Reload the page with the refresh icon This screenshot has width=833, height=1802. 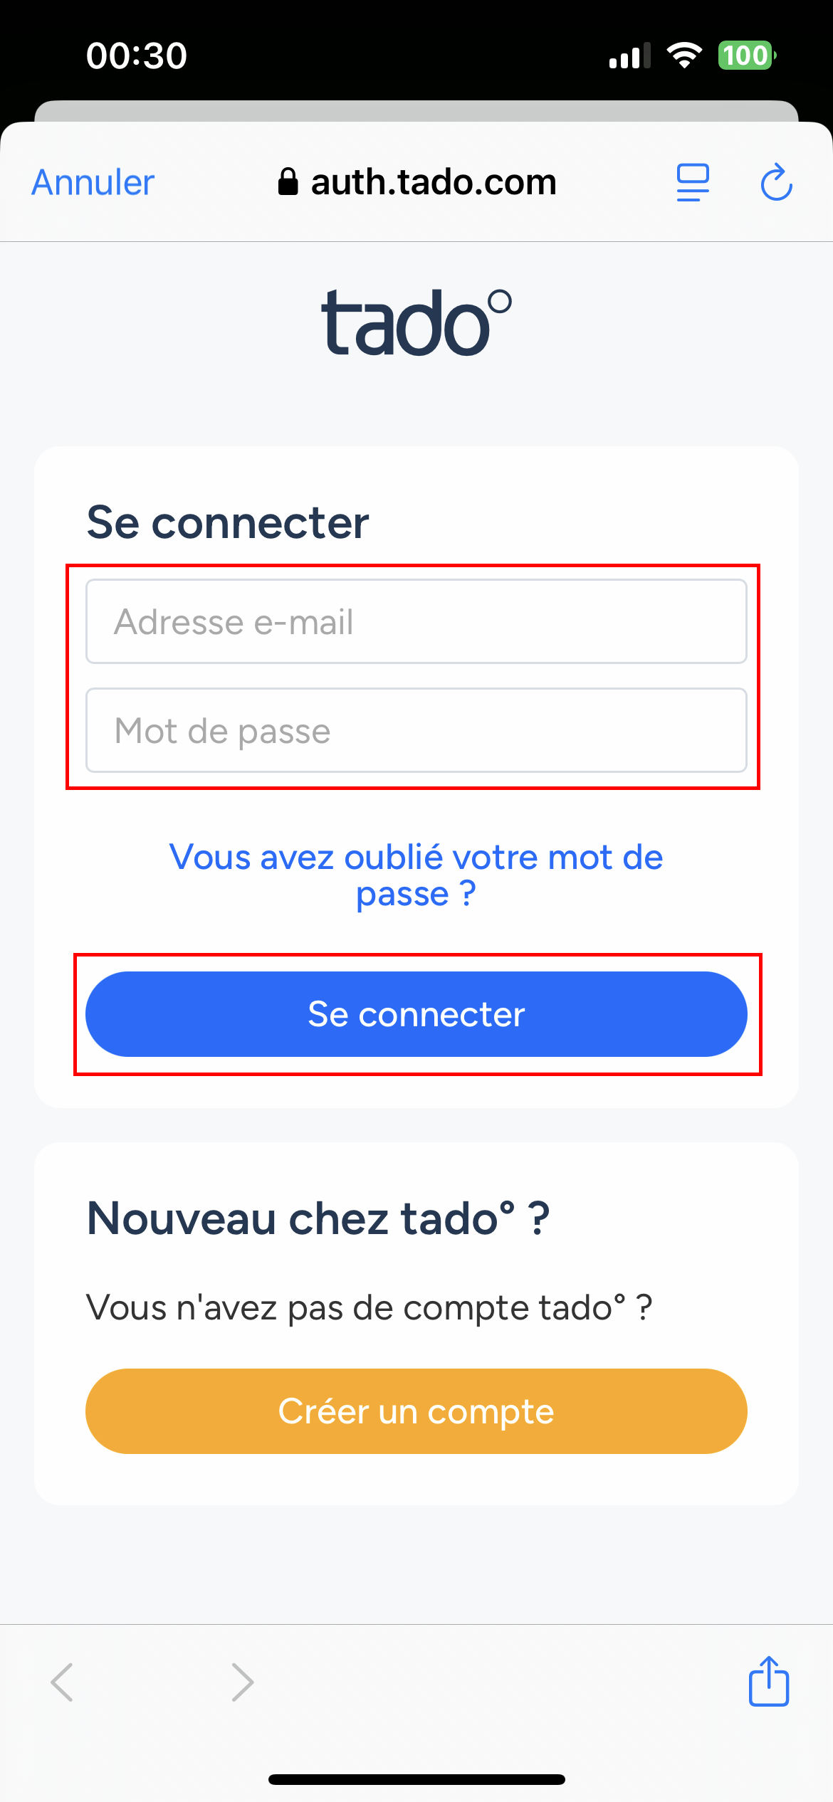[x=776, y=183]
